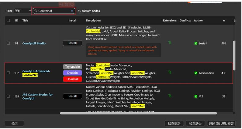Open the Filter dropdown showing 所有

tap(22, 11)
